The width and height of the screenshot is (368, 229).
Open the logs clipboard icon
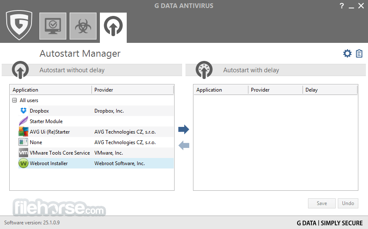click(x=359, y=53)
